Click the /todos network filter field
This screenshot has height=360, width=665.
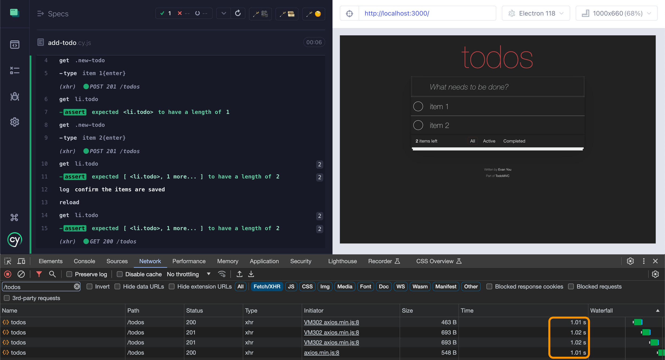pos(37,287)
